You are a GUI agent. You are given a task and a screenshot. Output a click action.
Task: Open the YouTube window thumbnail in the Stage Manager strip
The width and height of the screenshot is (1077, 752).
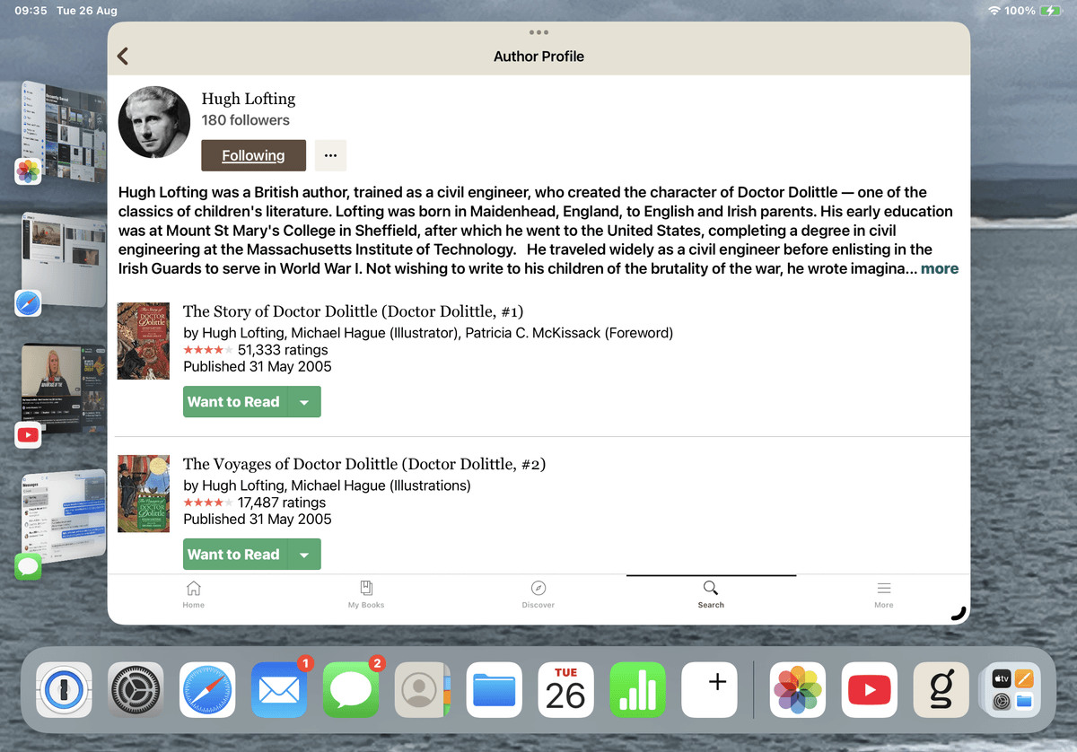point(63,389)
